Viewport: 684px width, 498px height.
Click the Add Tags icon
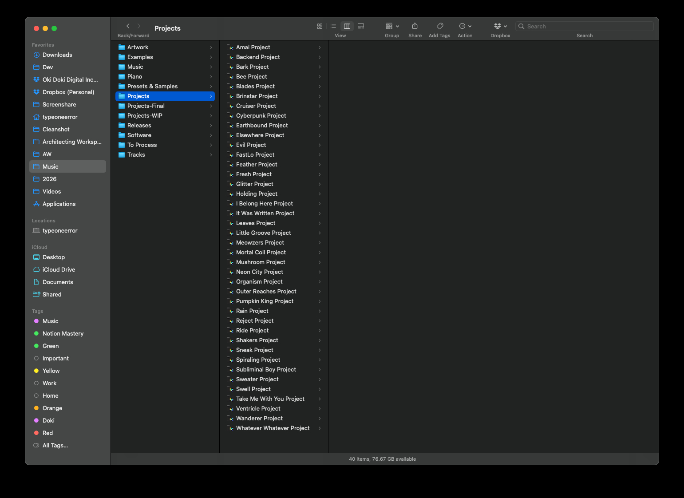point(439,26)
